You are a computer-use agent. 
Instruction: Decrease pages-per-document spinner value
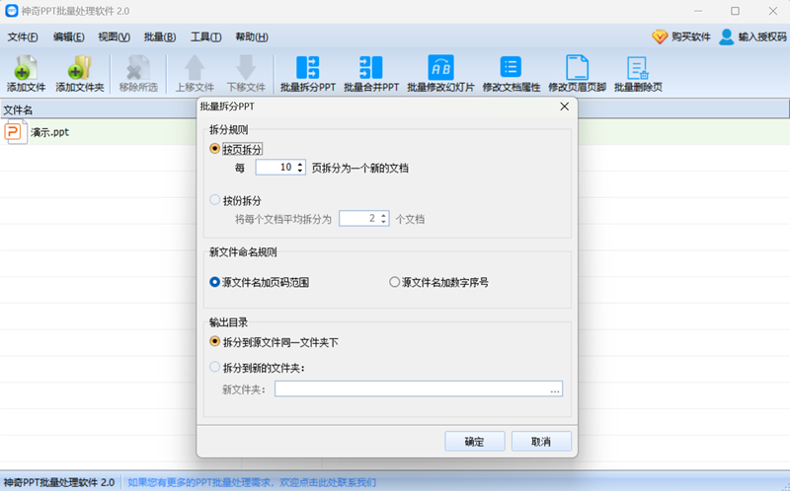pyautogui.click(x=300, y=171)
